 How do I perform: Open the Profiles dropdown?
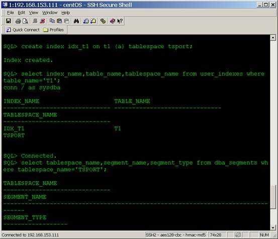[54, 30]
